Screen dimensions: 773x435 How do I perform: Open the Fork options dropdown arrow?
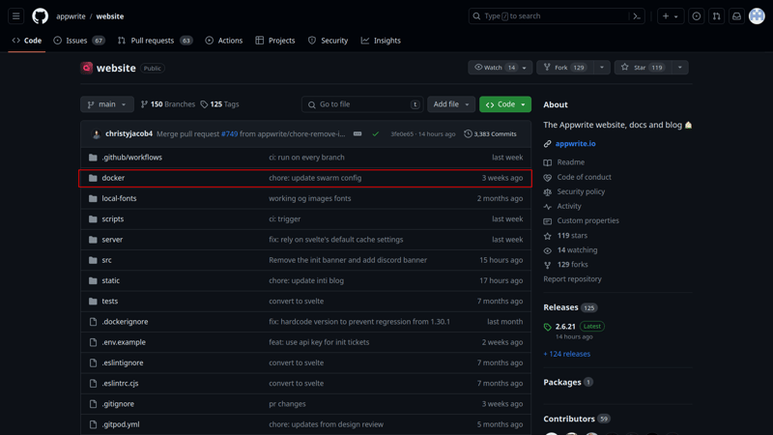[602, 68]
